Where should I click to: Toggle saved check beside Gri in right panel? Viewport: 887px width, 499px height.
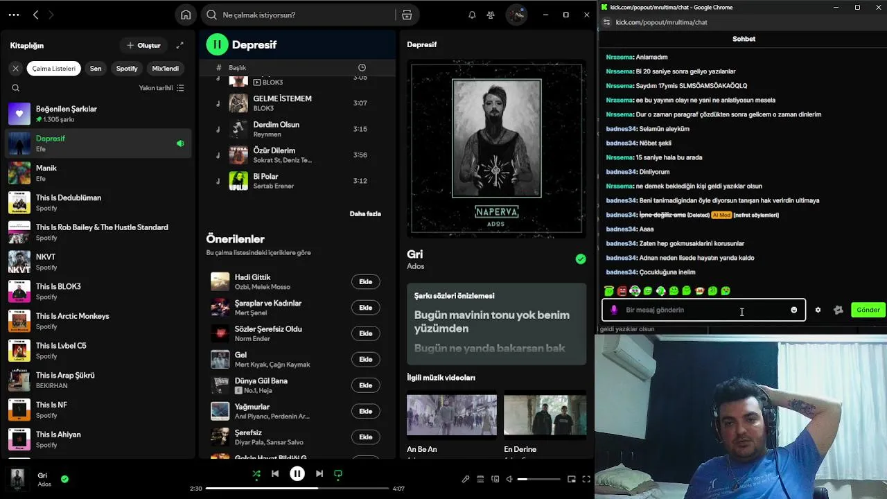pyautogui.click(x=581, y=259)
